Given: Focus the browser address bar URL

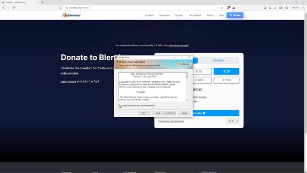Looking at the screenshot, I should [79, 8].
